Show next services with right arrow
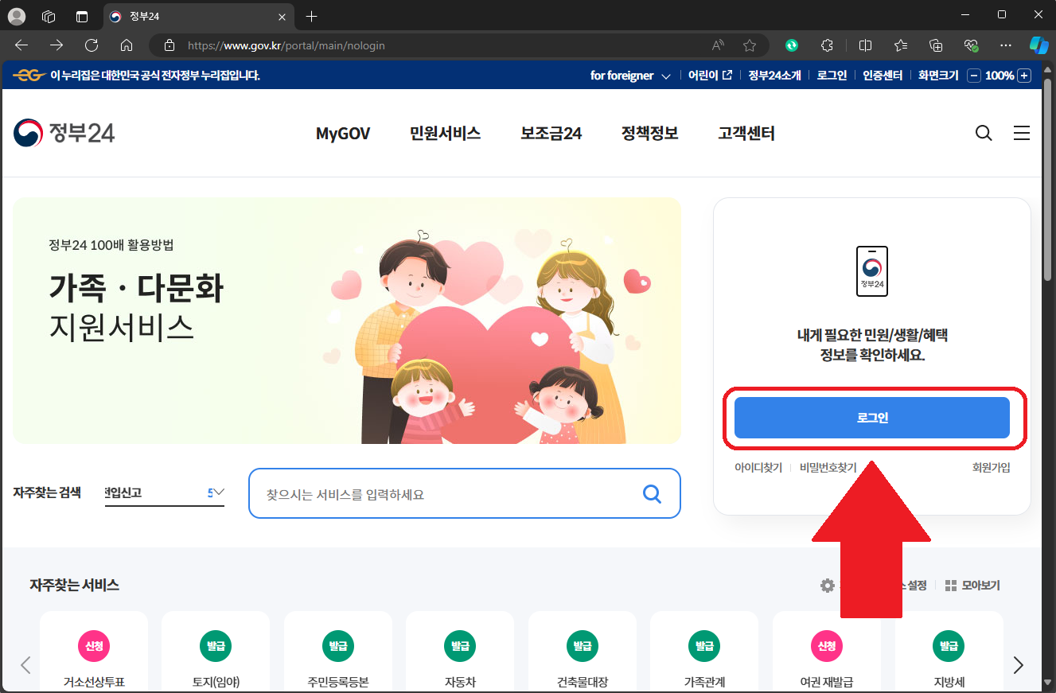 1018,665
